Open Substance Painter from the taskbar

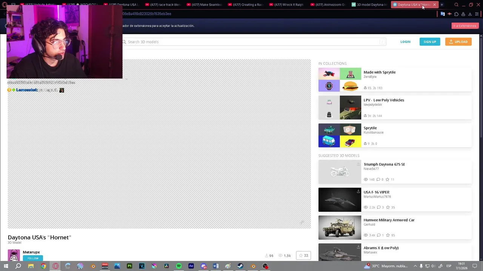tap(129, 266)
